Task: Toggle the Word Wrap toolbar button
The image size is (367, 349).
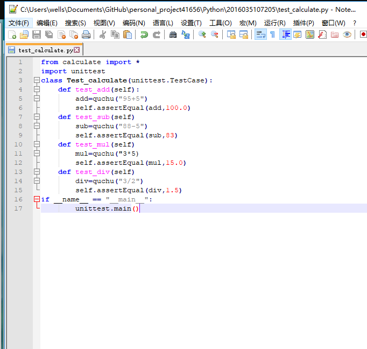Action: (260, 34)
